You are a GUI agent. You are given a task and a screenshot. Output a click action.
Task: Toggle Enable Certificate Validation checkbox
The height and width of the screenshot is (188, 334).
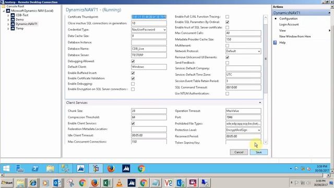pyautogui.click(x=133, y=78)
